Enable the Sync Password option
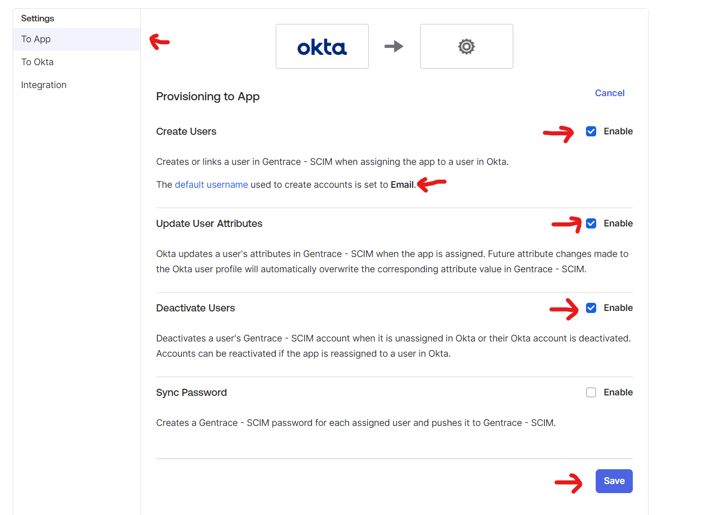702x515 pixels. coord(591,392)
